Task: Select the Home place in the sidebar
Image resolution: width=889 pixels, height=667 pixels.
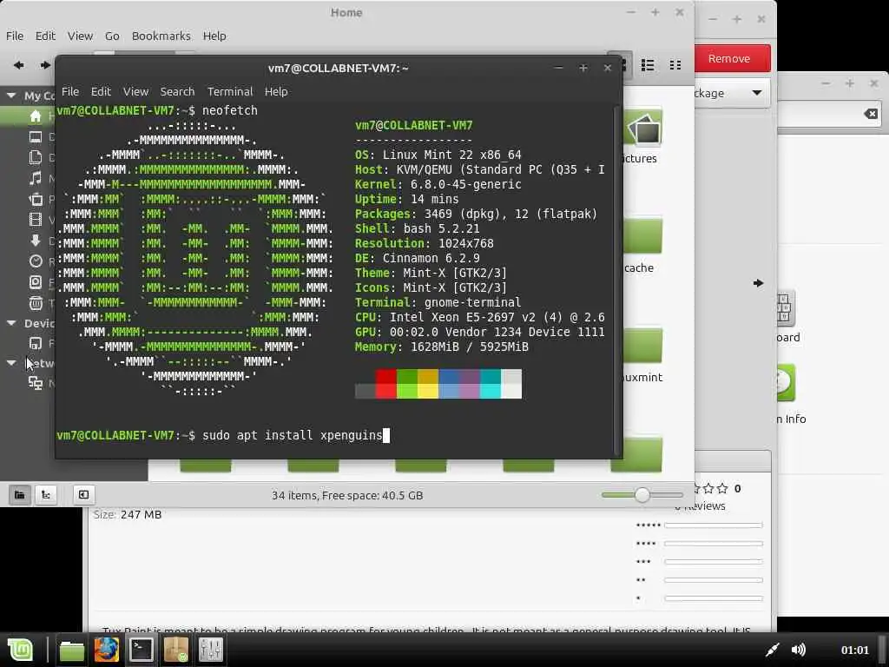Action: click(35, 116)
